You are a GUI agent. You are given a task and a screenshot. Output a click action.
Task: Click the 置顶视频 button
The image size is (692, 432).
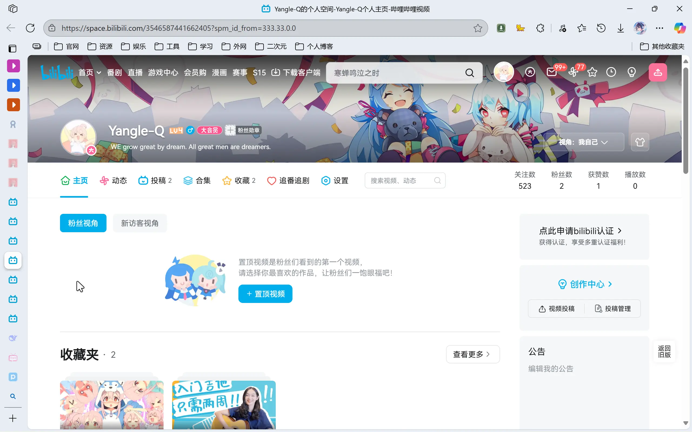click(x=265, y=294)
